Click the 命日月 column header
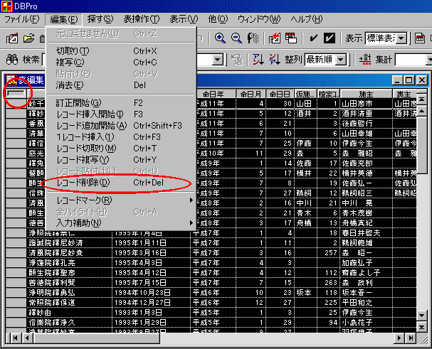432x349 pixels. 251,94
